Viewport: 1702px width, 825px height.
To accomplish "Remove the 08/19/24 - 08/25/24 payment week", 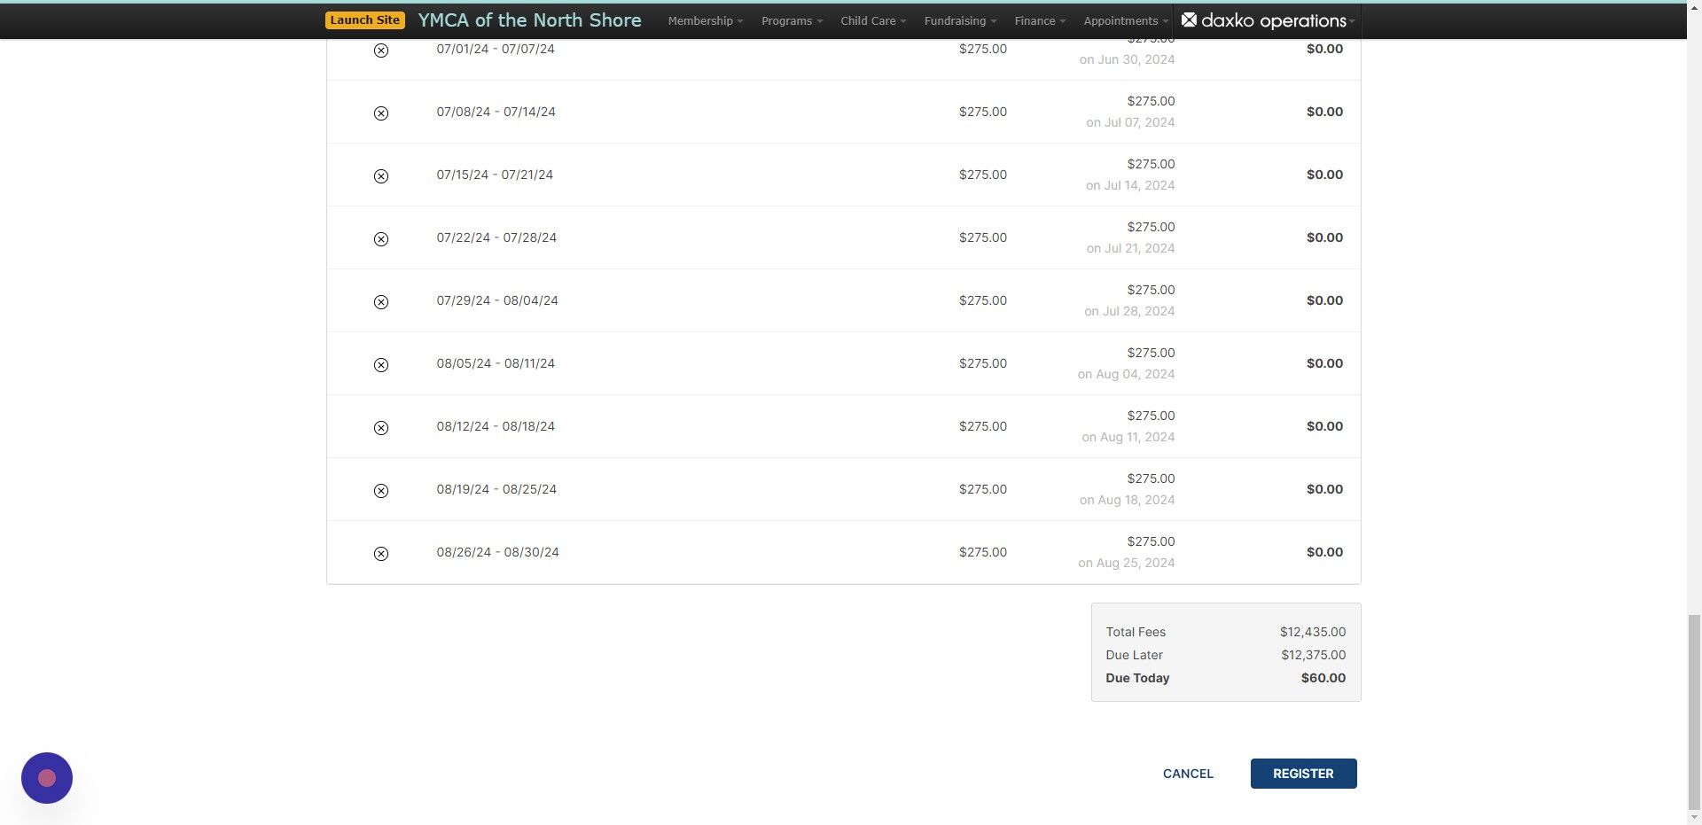I will pos(381,491).
